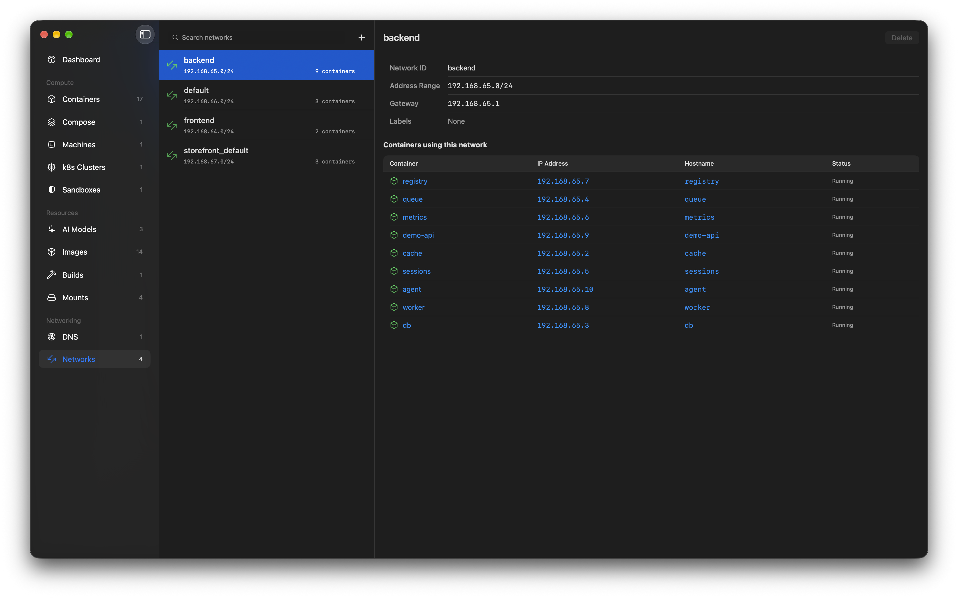Open the db container link
This screenshot has height=598, width=958.
[x=406, y=326]
